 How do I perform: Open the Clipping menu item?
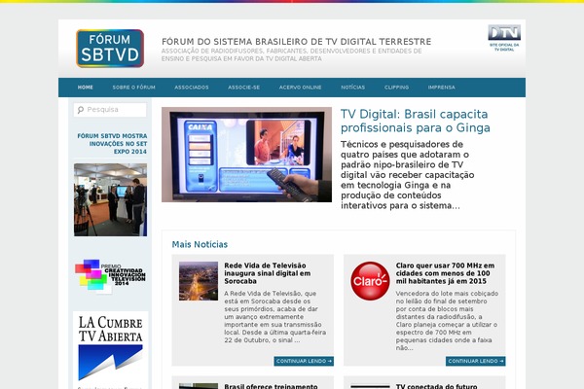pos(397,88)
